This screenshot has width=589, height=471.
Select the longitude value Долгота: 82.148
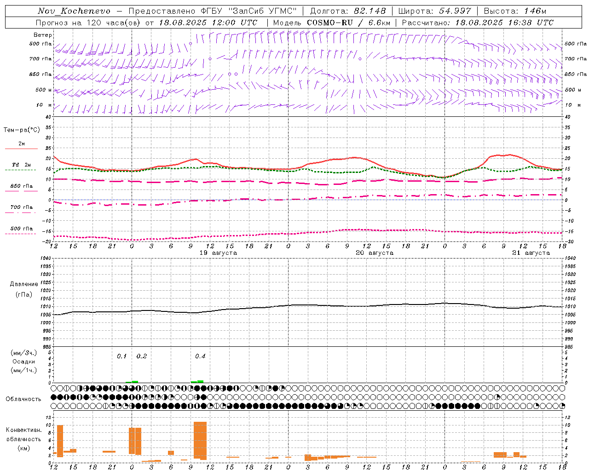pyautogui.click(x=347, y=11)
